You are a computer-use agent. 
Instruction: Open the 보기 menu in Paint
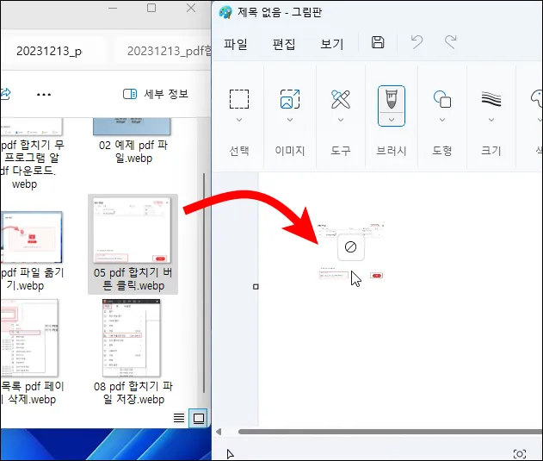332,44
